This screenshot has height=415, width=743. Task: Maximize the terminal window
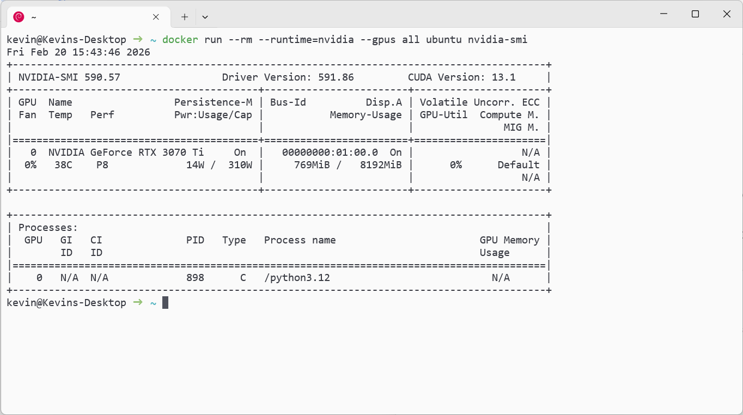coord(695,14)
